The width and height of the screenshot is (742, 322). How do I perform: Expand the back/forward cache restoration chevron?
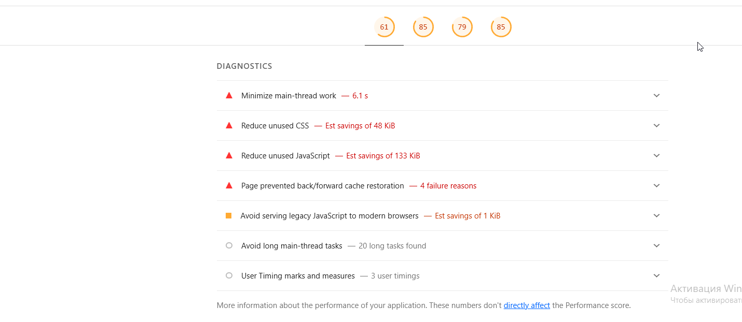(656, 186)
